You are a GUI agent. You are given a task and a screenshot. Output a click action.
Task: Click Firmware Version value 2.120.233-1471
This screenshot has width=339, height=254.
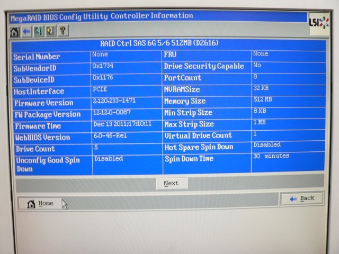(x=114, y=101)
